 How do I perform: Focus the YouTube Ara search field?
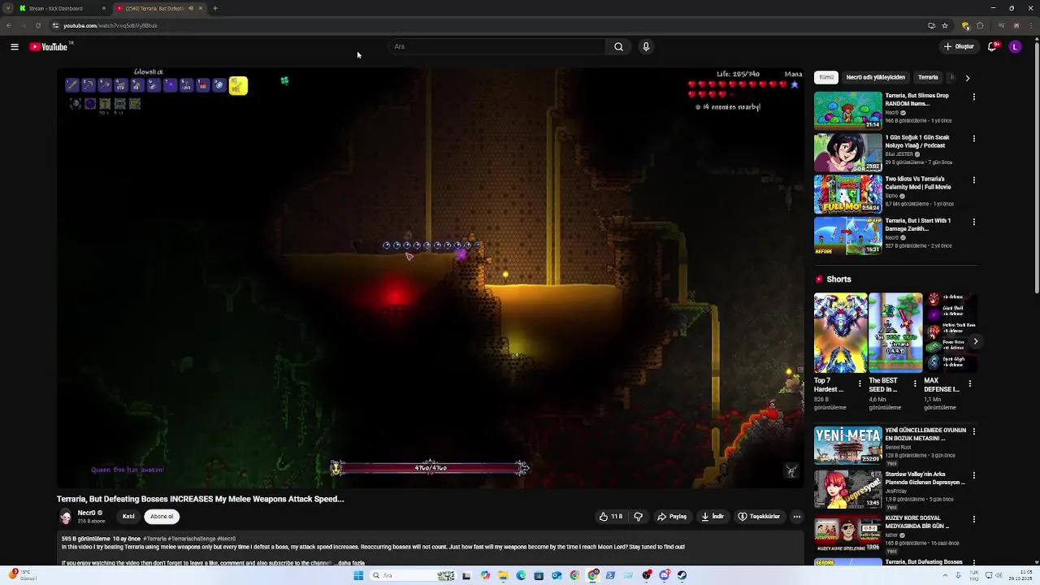click(496, 47)
